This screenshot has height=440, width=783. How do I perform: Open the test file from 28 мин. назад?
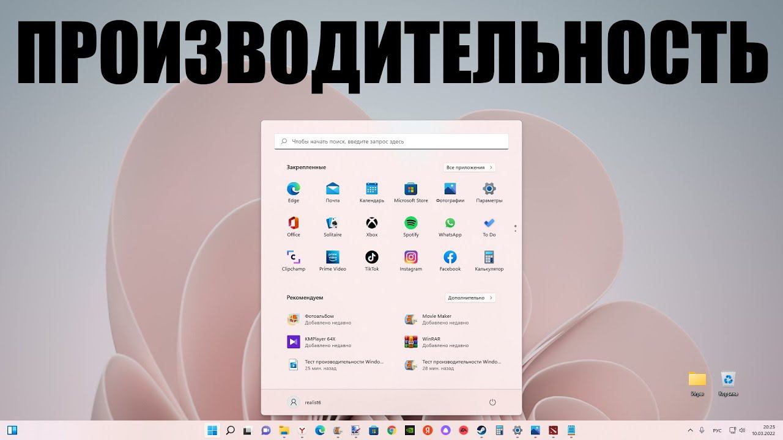coord(453,364)
